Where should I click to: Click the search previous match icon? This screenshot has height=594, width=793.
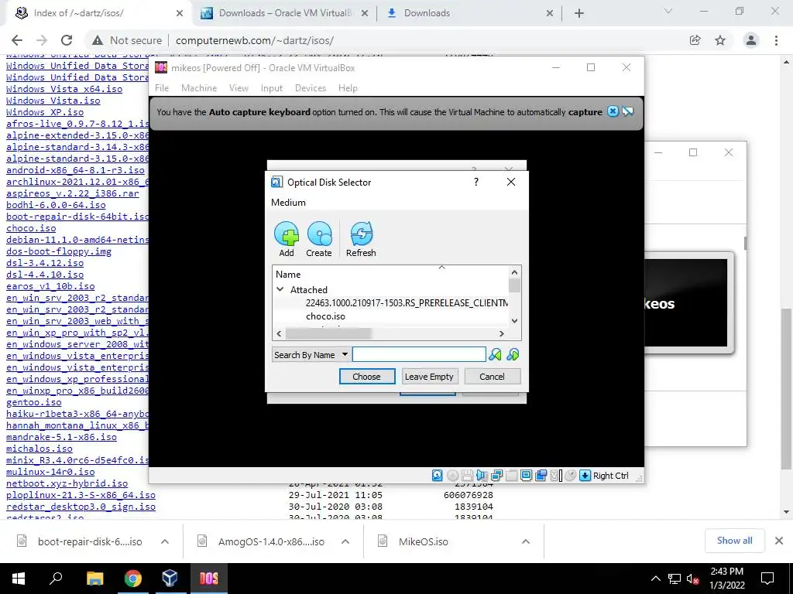tap(495, 354)
